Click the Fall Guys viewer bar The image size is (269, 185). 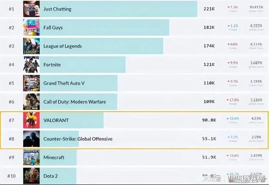122,27
